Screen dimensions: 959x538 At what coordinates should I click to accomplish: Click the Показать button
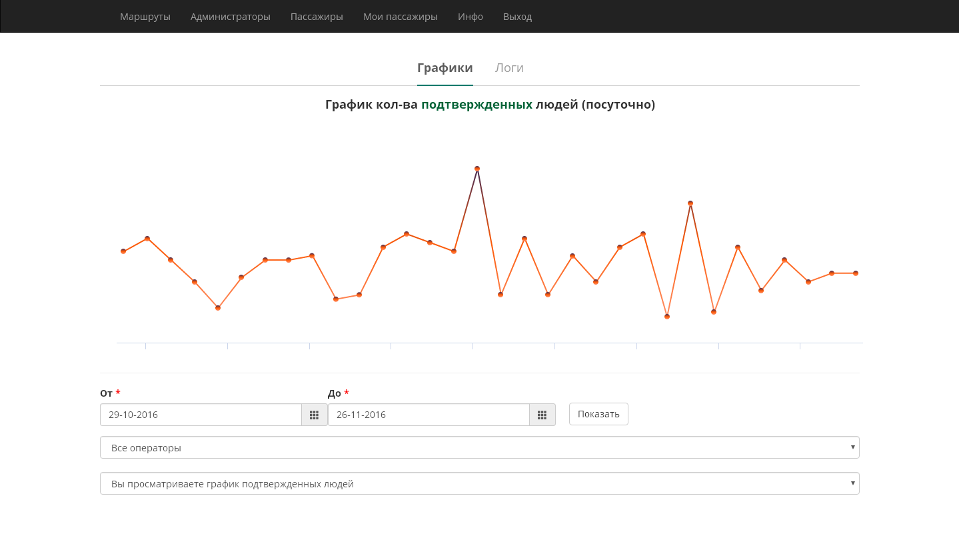598,414
